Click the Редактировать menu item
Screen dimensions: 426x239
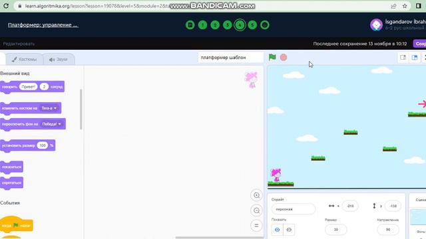pos(19,44)
